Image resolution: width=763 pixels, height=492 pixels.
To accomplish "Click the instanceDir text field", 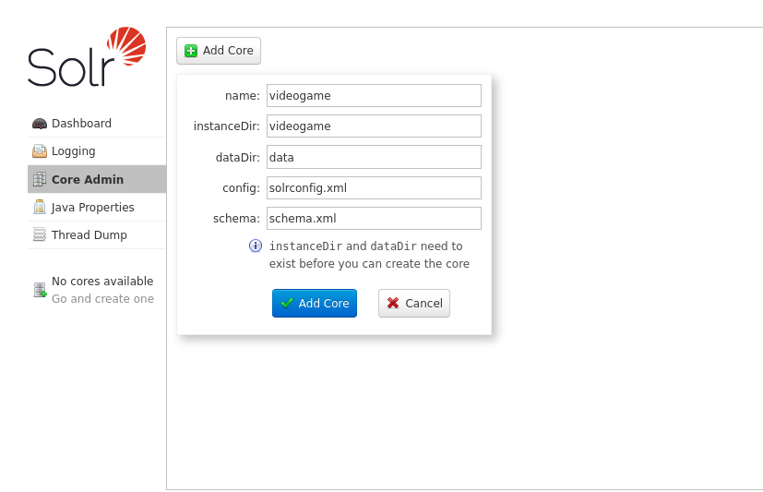I will pos(374,126).
